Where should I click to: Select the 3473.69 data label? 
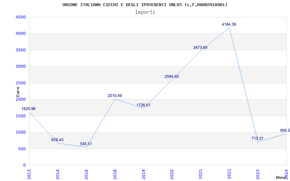(200, 47)
